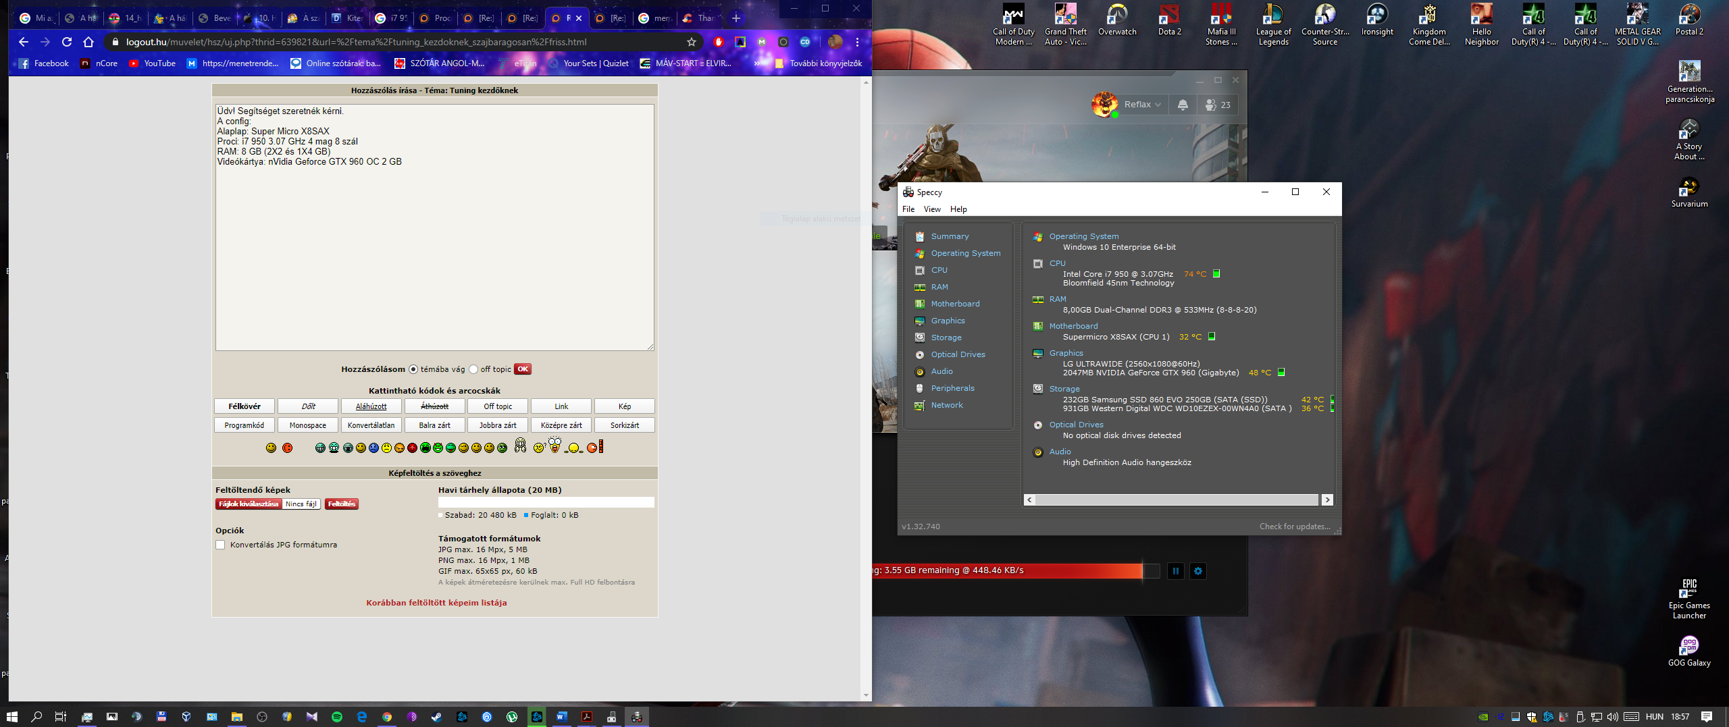Open Spotify from the taskbar
The image size is (1729, 727).
click(x=336, y=717)
